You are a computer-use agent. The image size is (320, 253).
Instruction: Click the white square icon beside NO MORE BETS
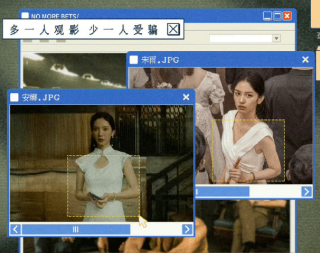click(x=25, y=15)
